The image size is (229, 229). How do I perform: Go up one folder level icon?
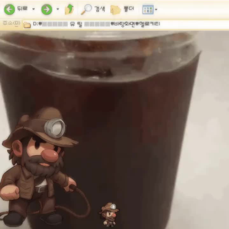click(x=69, y=9)
